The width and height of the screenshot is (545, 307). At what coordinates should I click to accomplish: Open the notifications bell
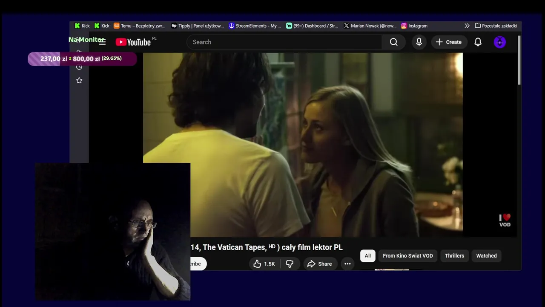coord(478,42)
